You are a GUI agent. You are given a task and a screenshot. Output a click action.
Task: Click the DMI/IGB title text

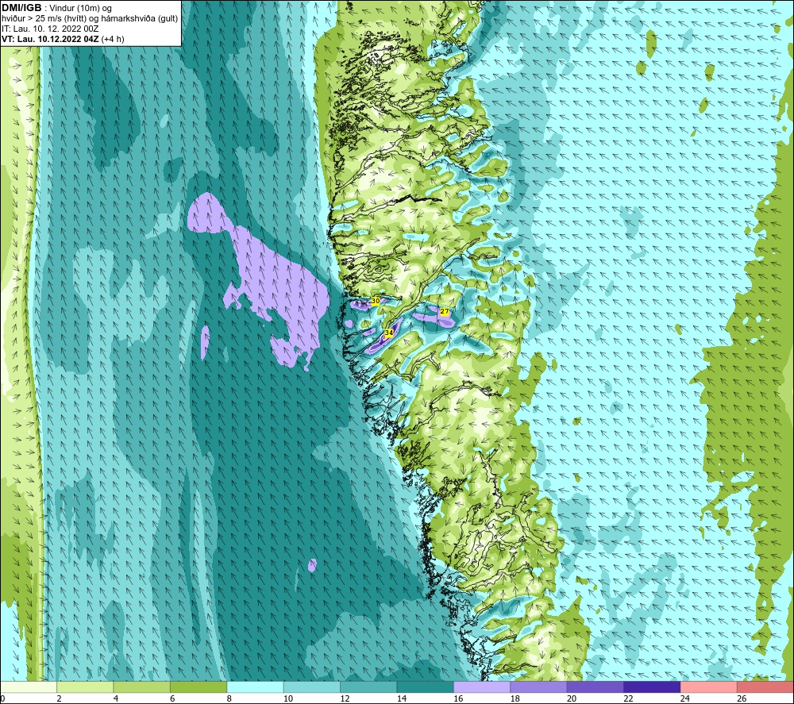click(x=21, y=8)
